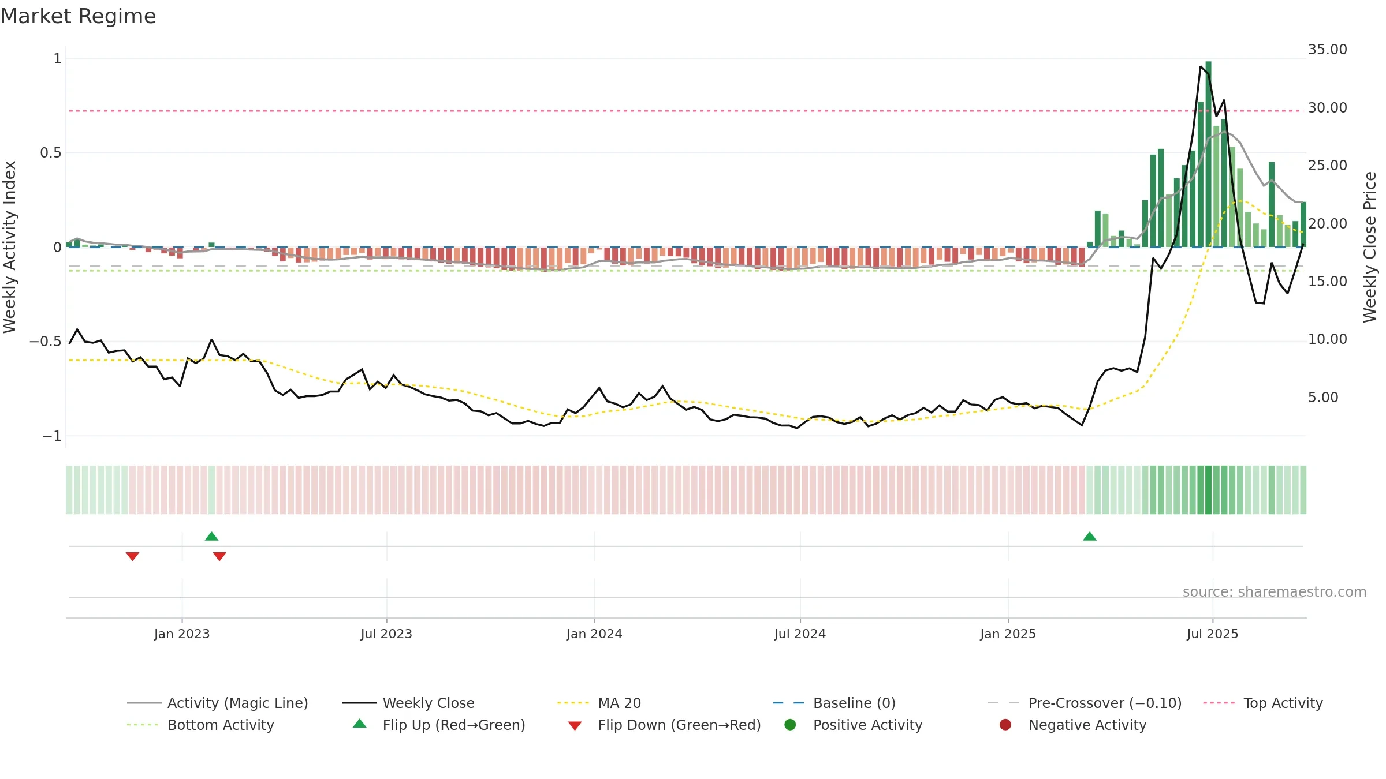Toggle Bottom Activity legend entry
1386x779 pixels.
(200, 725)
